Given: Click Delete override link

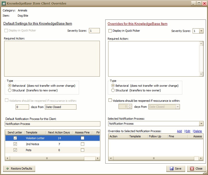Looking at the screenshot, I should click(x=198, y=131).
